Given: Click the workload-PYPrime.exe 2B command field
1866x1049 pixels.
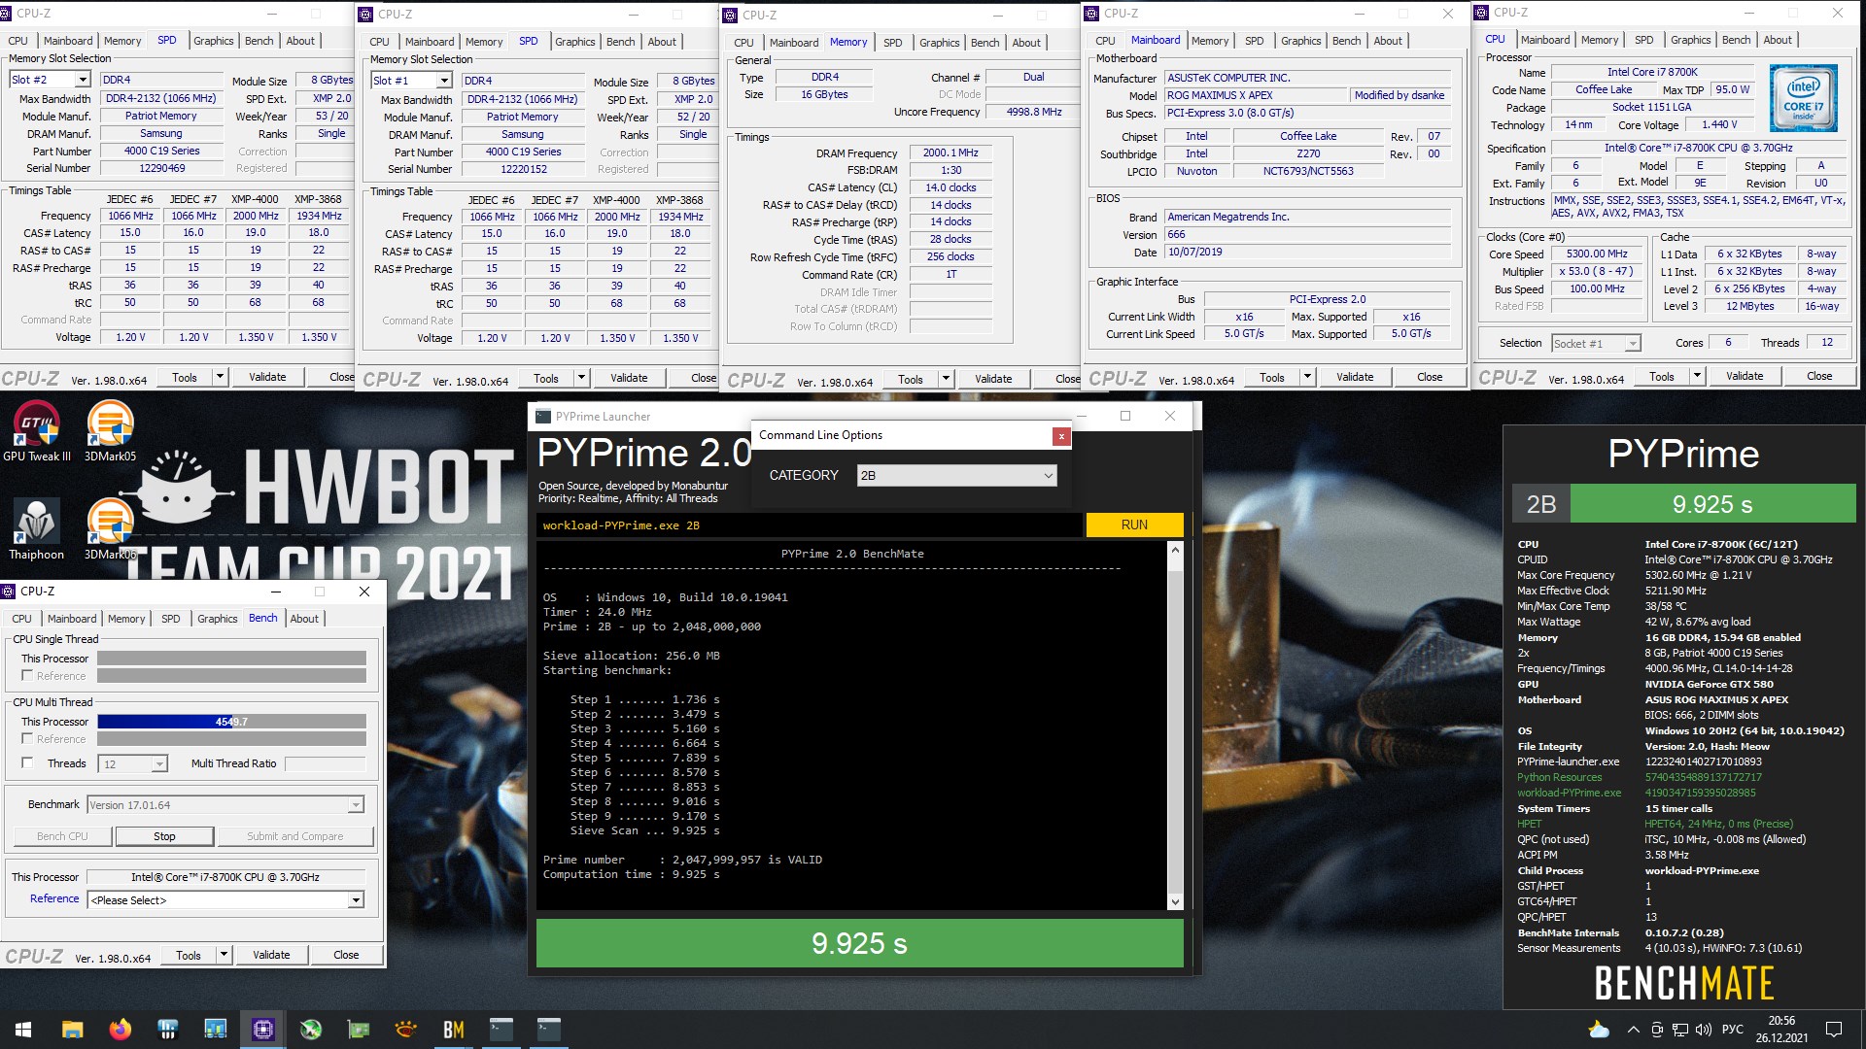Looking at the screenshot, I should 809,525.
